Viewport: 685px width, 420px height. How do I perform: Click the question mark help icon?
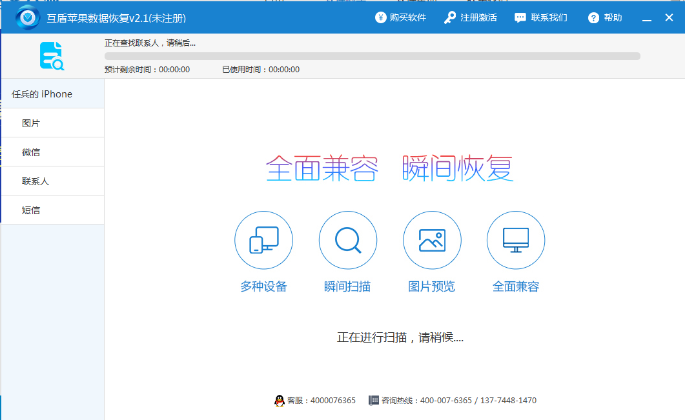click(592, 17)
